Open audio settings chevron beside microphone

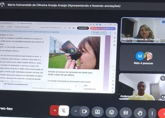(55, 111)
